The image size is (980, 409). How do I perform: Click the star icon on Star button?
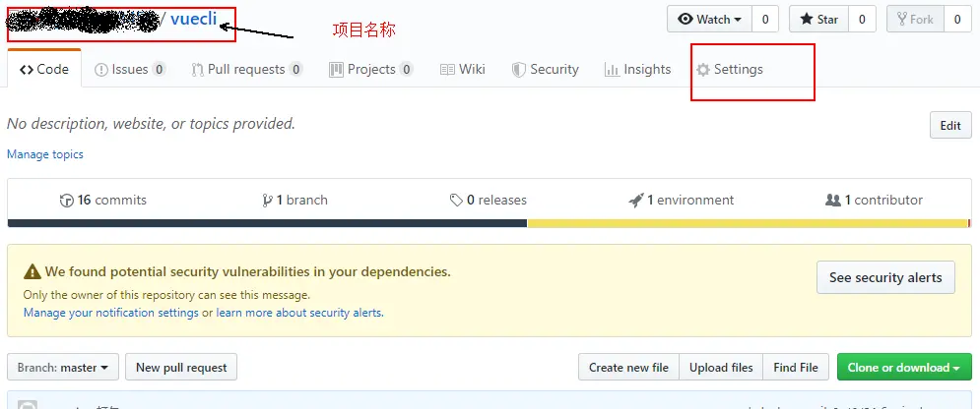click(807, 20)
